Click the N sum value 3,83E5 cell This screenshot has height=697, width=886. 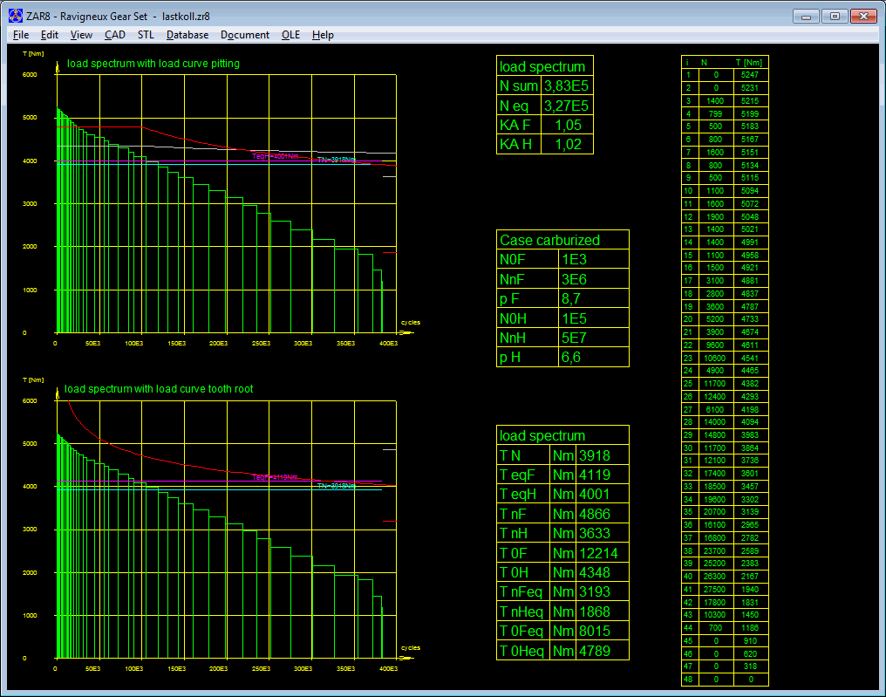(566, 85)
